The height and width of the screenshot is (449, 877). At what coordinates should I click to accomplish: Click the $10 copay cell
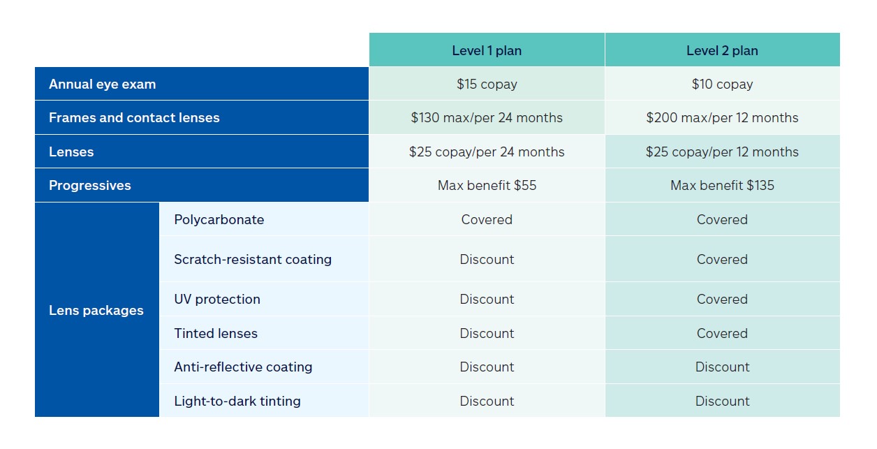tap(722, 84)
